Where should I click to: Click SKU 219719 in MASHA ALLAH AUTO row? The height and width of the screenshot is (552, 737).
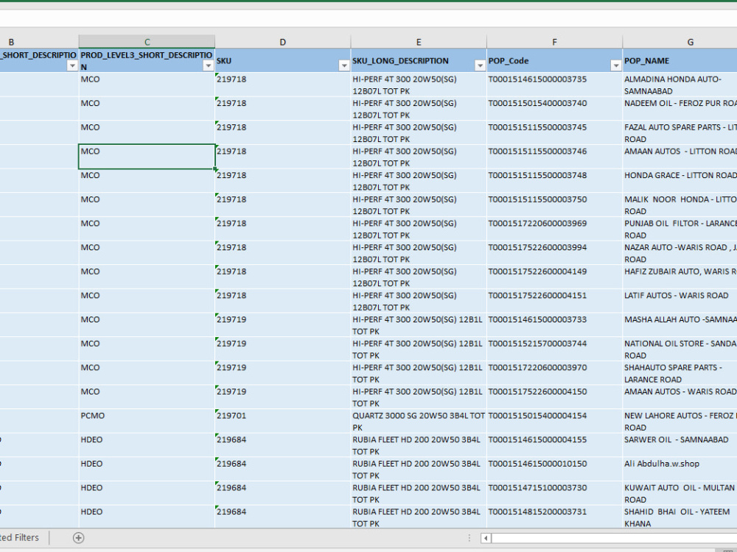tap(282, 325)
